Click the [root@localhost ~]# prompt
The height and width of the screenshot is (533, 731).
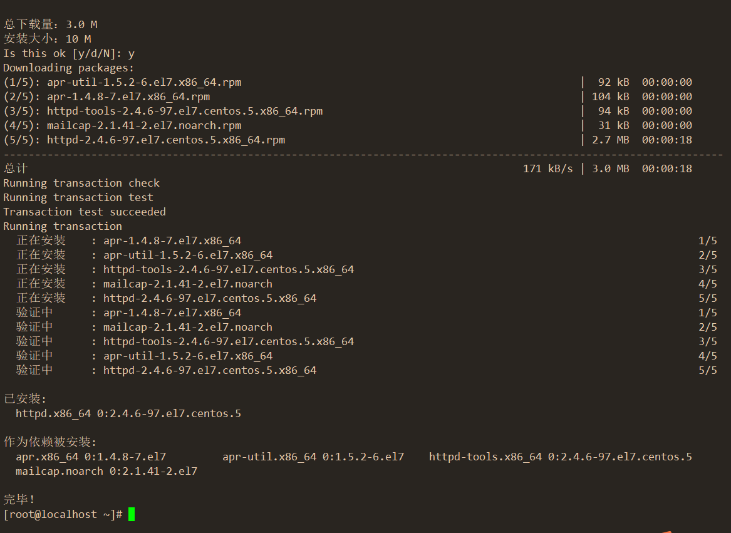coord(63,514)
